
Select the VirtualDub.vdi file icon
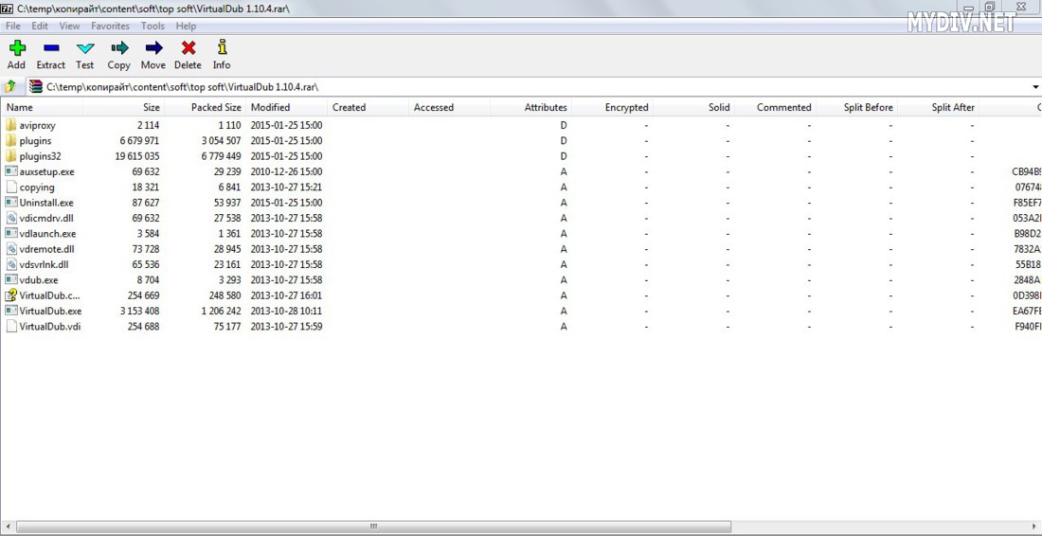pyautogui.click(x=10, y=326)
